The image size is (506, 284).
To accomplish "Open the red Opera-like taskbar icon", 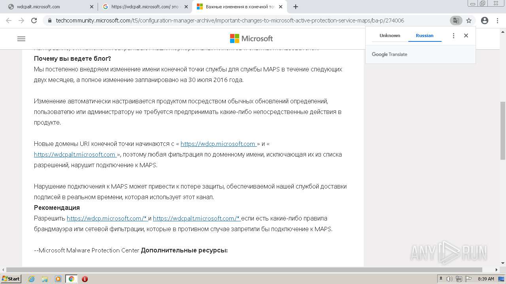I will 85,279.
